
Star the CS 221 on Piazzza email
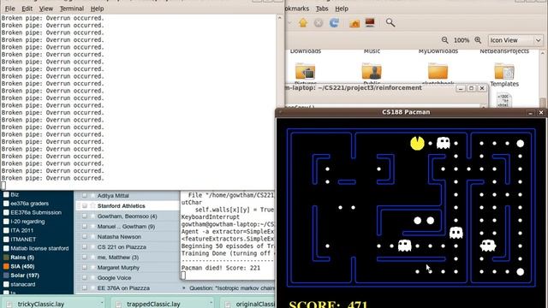click(x=92, y=247)
